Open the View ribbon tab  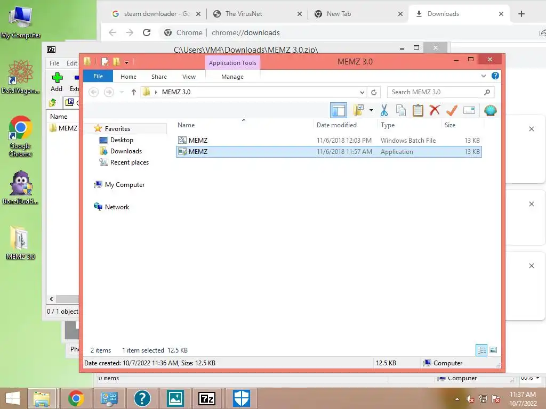click(189, 77)
